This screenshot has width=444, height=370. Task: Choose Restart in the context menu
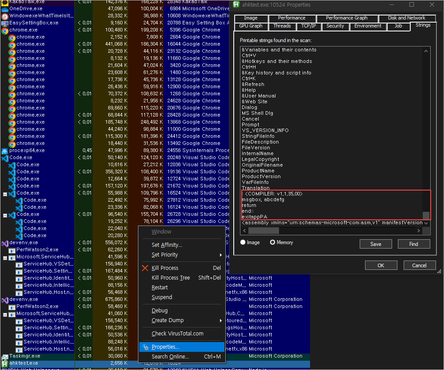[181, 288]
